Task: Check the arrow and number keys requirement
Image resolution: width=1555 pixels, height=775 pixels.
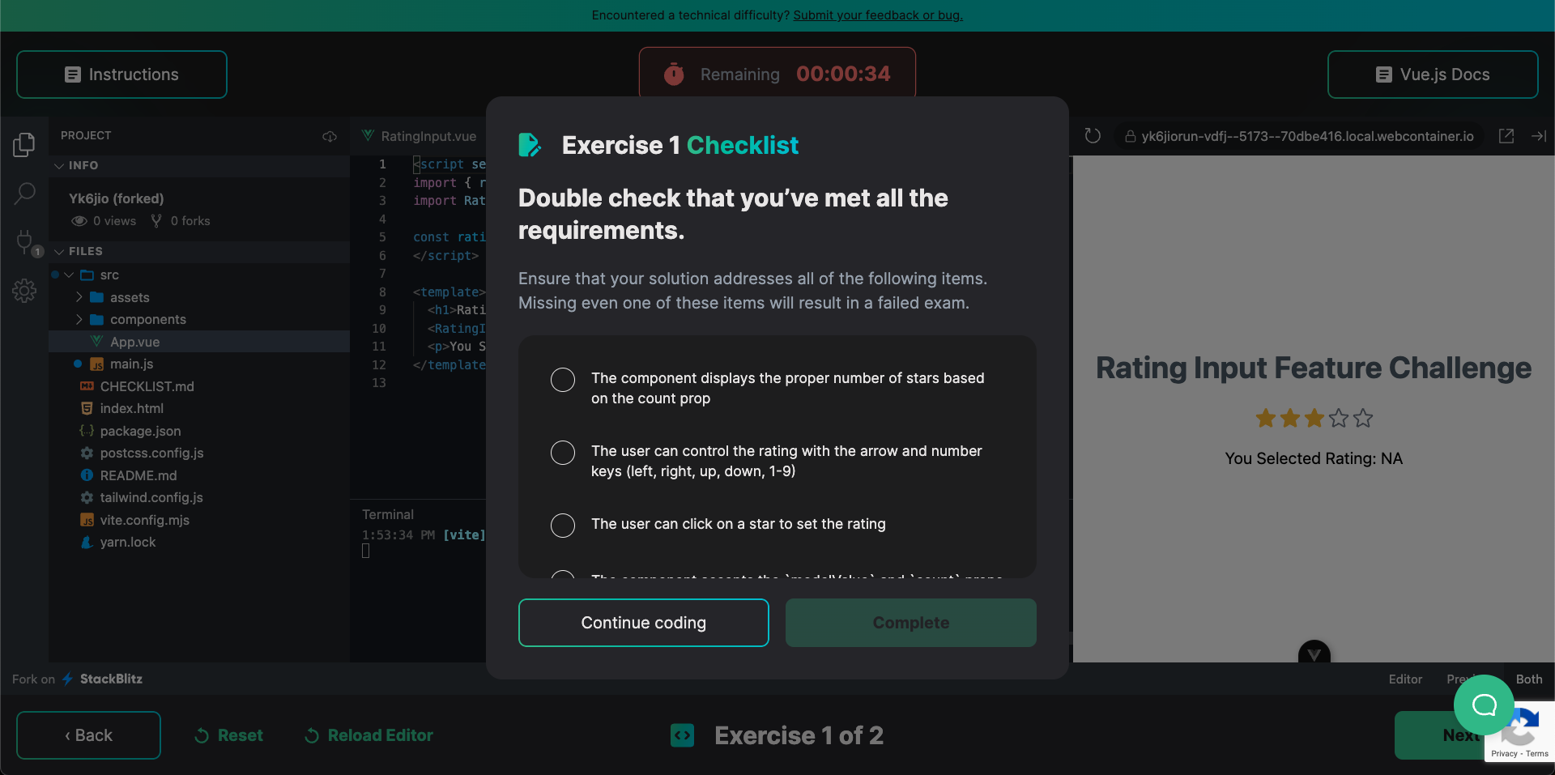Action: [563, 453]
